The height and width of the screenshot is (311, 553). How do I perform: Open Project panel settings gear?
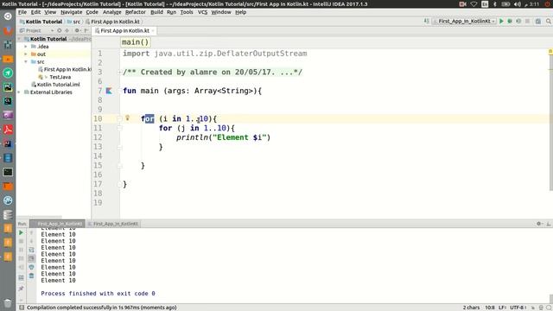[x=77, y=31]
